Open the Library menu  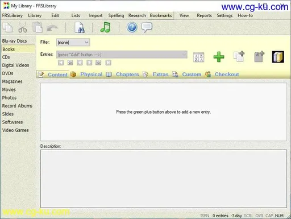(35, 15)
